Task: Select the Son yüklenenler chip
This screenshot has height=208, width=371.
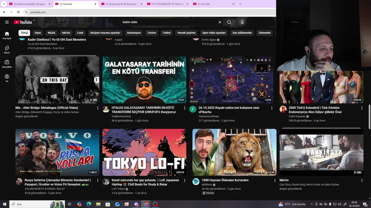Action: 242,33
